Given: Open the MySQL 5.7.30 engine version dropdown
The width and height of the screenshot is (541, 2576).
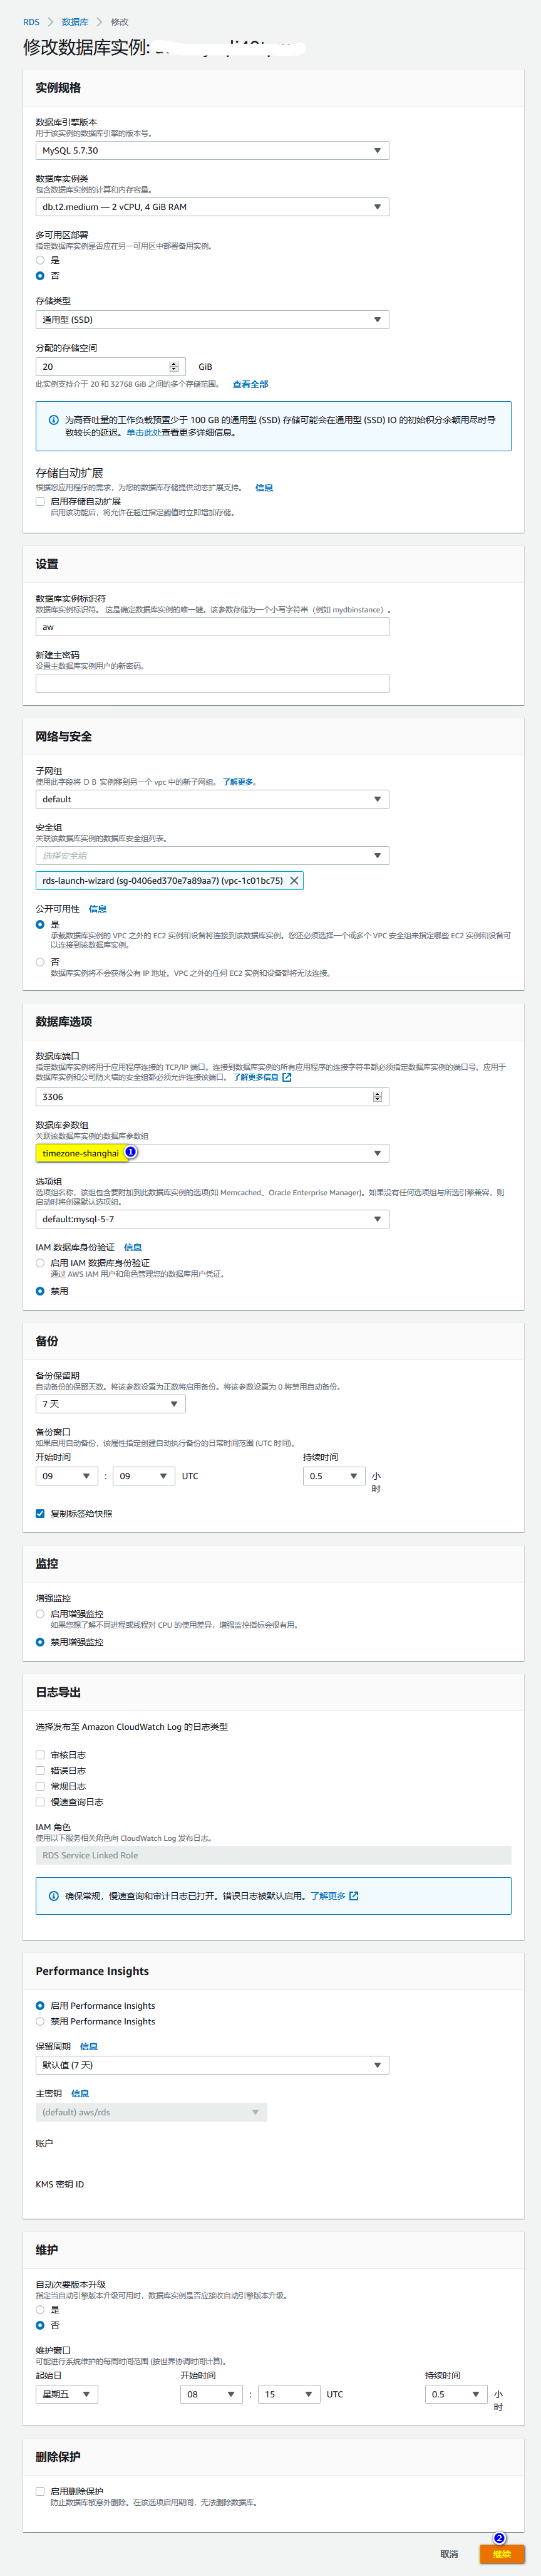Looking at the screenshot, I should tap(213, 151).
